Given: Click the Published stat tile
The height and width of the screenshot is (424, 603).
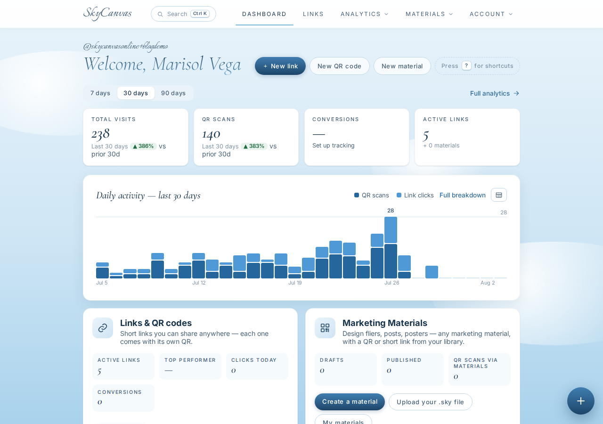Looking at the screenshot, I should pos(413,369).
